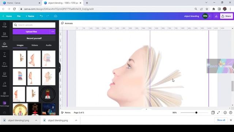Open the Elements sidebar panel
234x132 pixels.
tap(4, 35)
